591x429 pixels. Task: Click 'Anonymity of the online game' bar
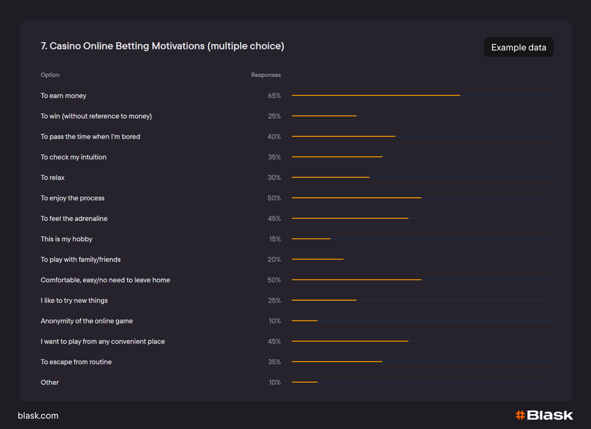click(304, 321)
